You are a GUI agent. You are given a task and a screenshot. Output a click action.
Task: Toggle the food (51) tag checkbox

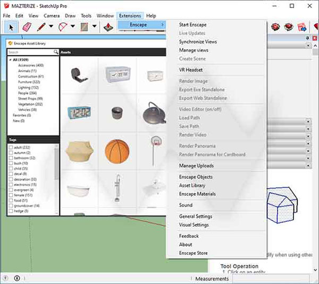point(11,200)
